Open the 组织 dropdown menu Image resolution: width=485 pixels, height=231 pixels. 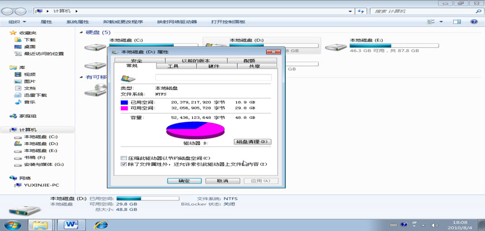(17, 21)
